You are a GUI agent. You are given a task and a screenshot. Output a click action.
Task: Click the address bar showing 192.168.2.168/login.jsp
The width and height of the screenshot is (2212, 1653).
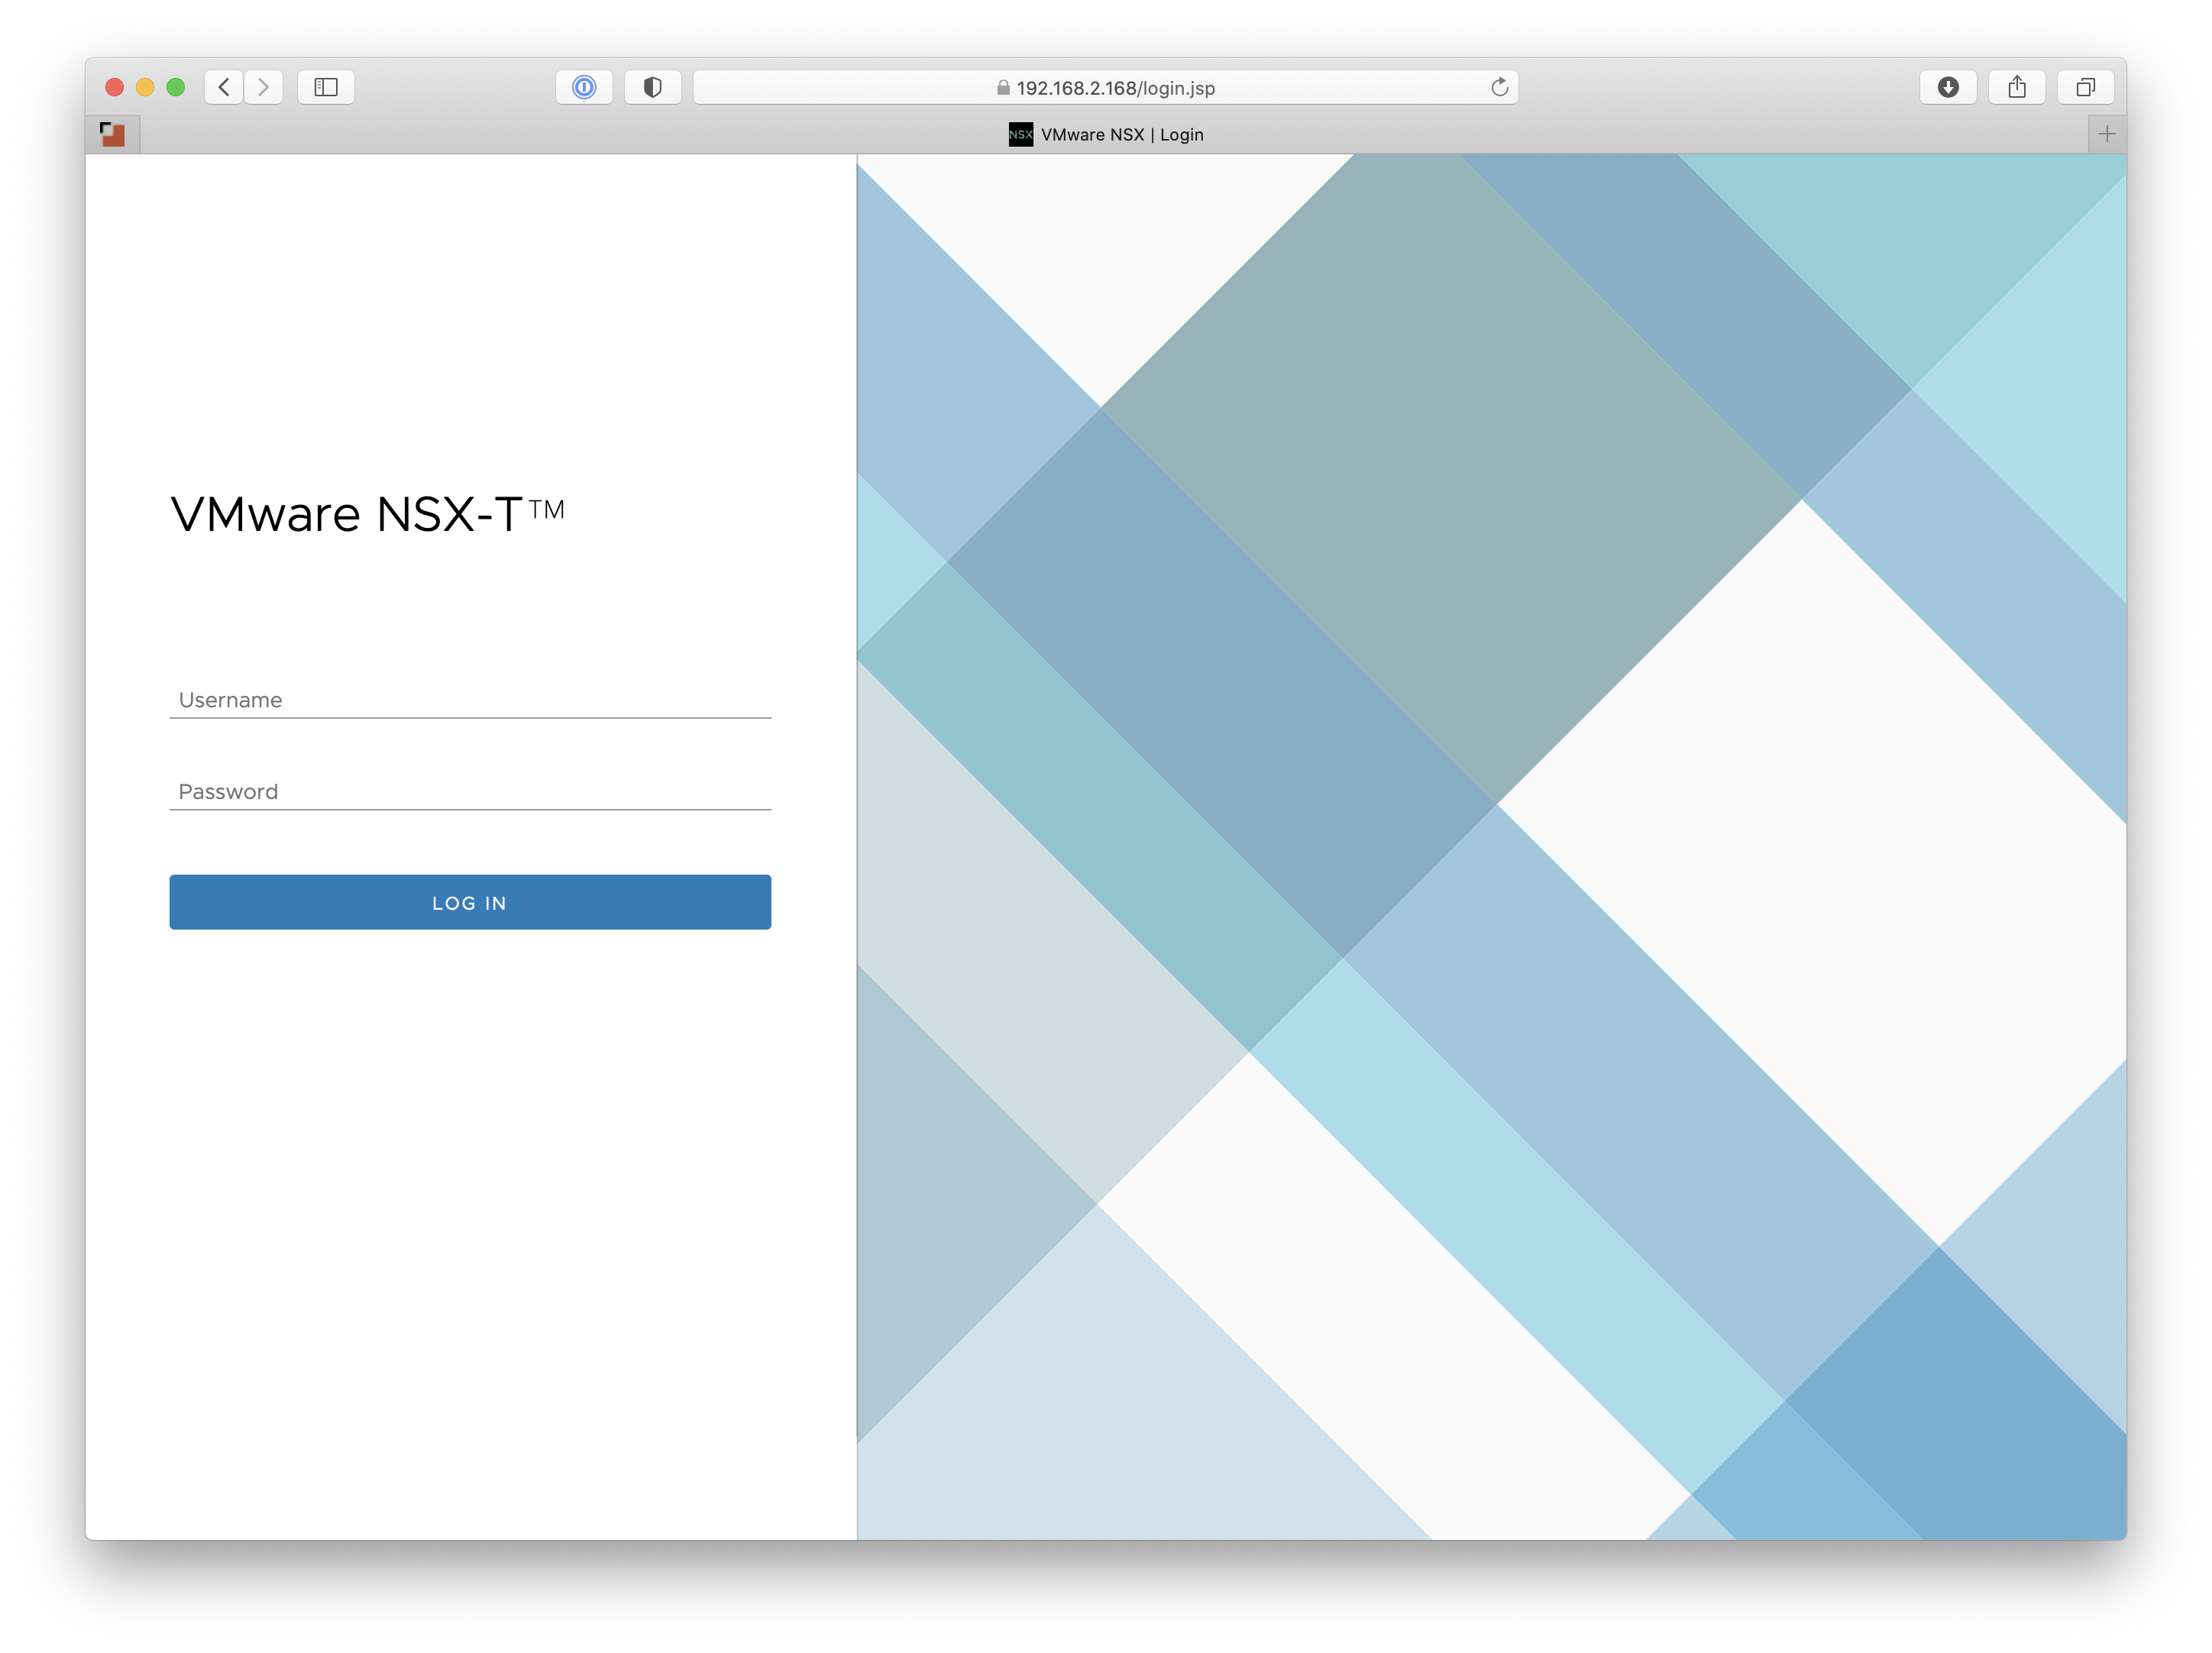point(1106,87)
